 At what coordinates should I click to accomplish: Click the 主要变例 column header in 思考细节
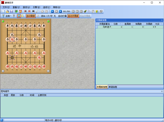pyautogui.click(x=42, y=95)
